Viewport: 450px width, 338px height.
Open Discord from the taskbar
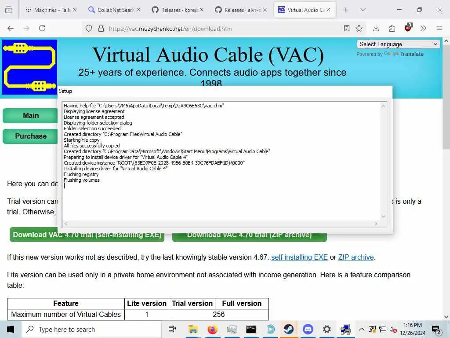point(308,329)
